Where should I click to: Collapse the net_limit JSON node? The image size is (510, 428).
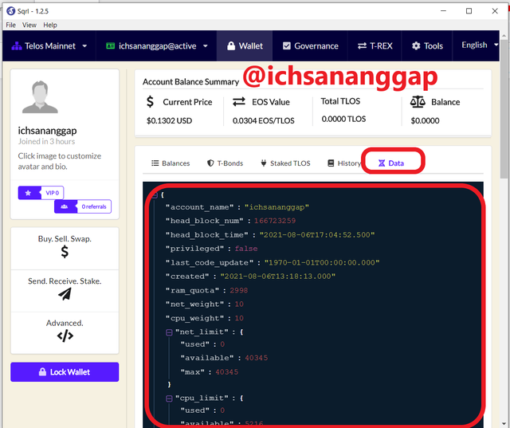pyautogui.click(x=169, y=332)
